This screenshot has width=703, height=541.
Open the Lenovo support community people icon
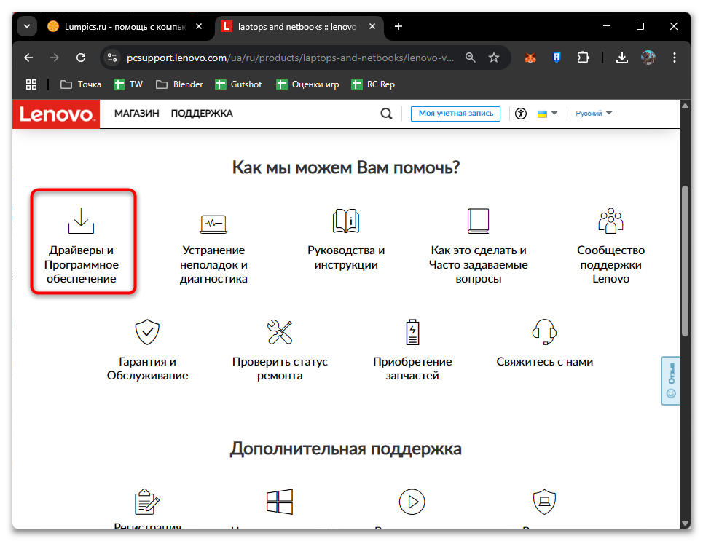pos(610,221)
